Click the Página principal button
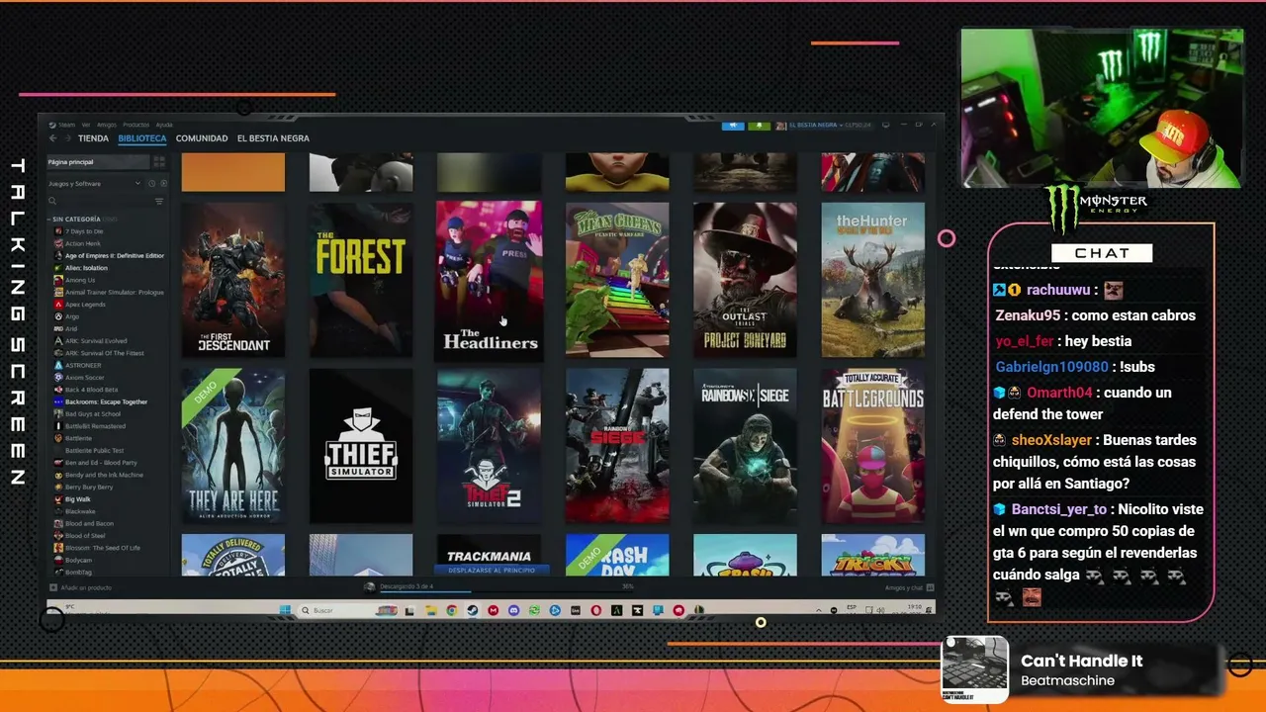This screenshot has height=712, width=1266. pos(97,161)
